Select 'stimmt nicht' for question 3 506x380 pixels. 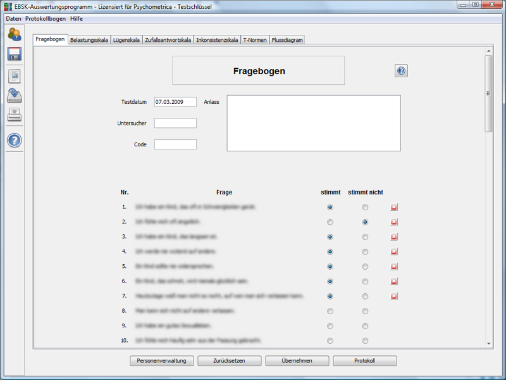(x=365, y=237)
